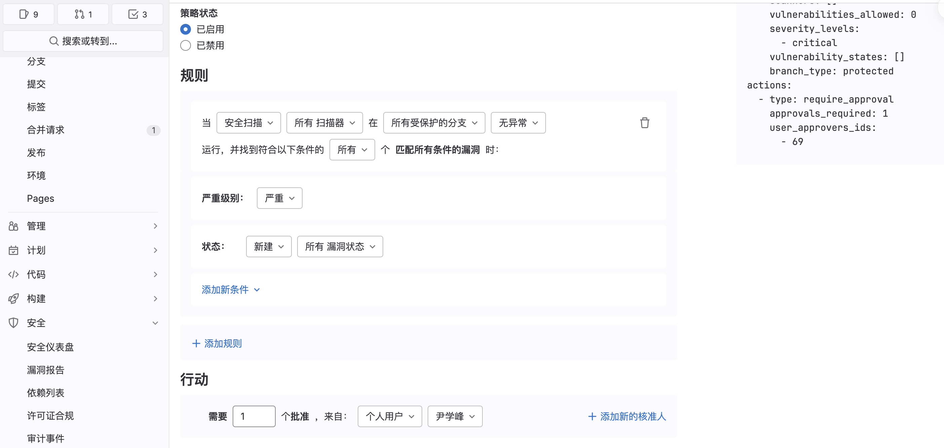Click the 添加规则 link

pos(217,343)
